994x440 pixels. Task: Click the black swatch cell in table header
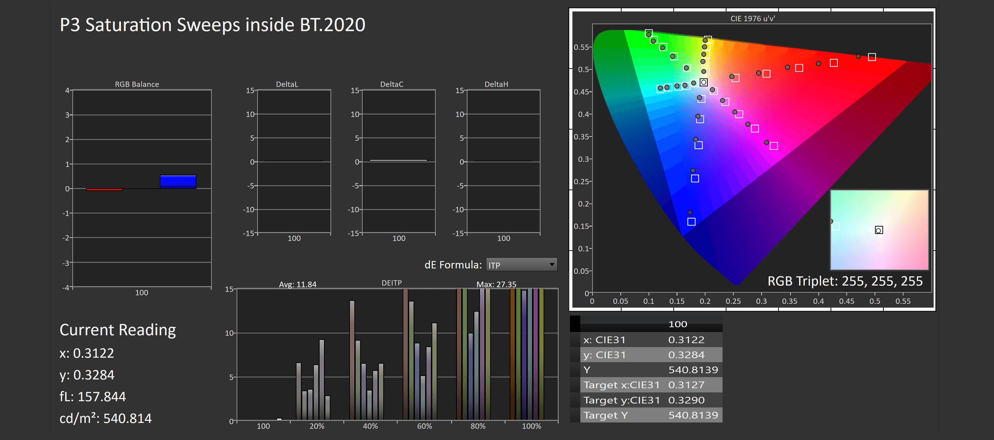(575, 324)
